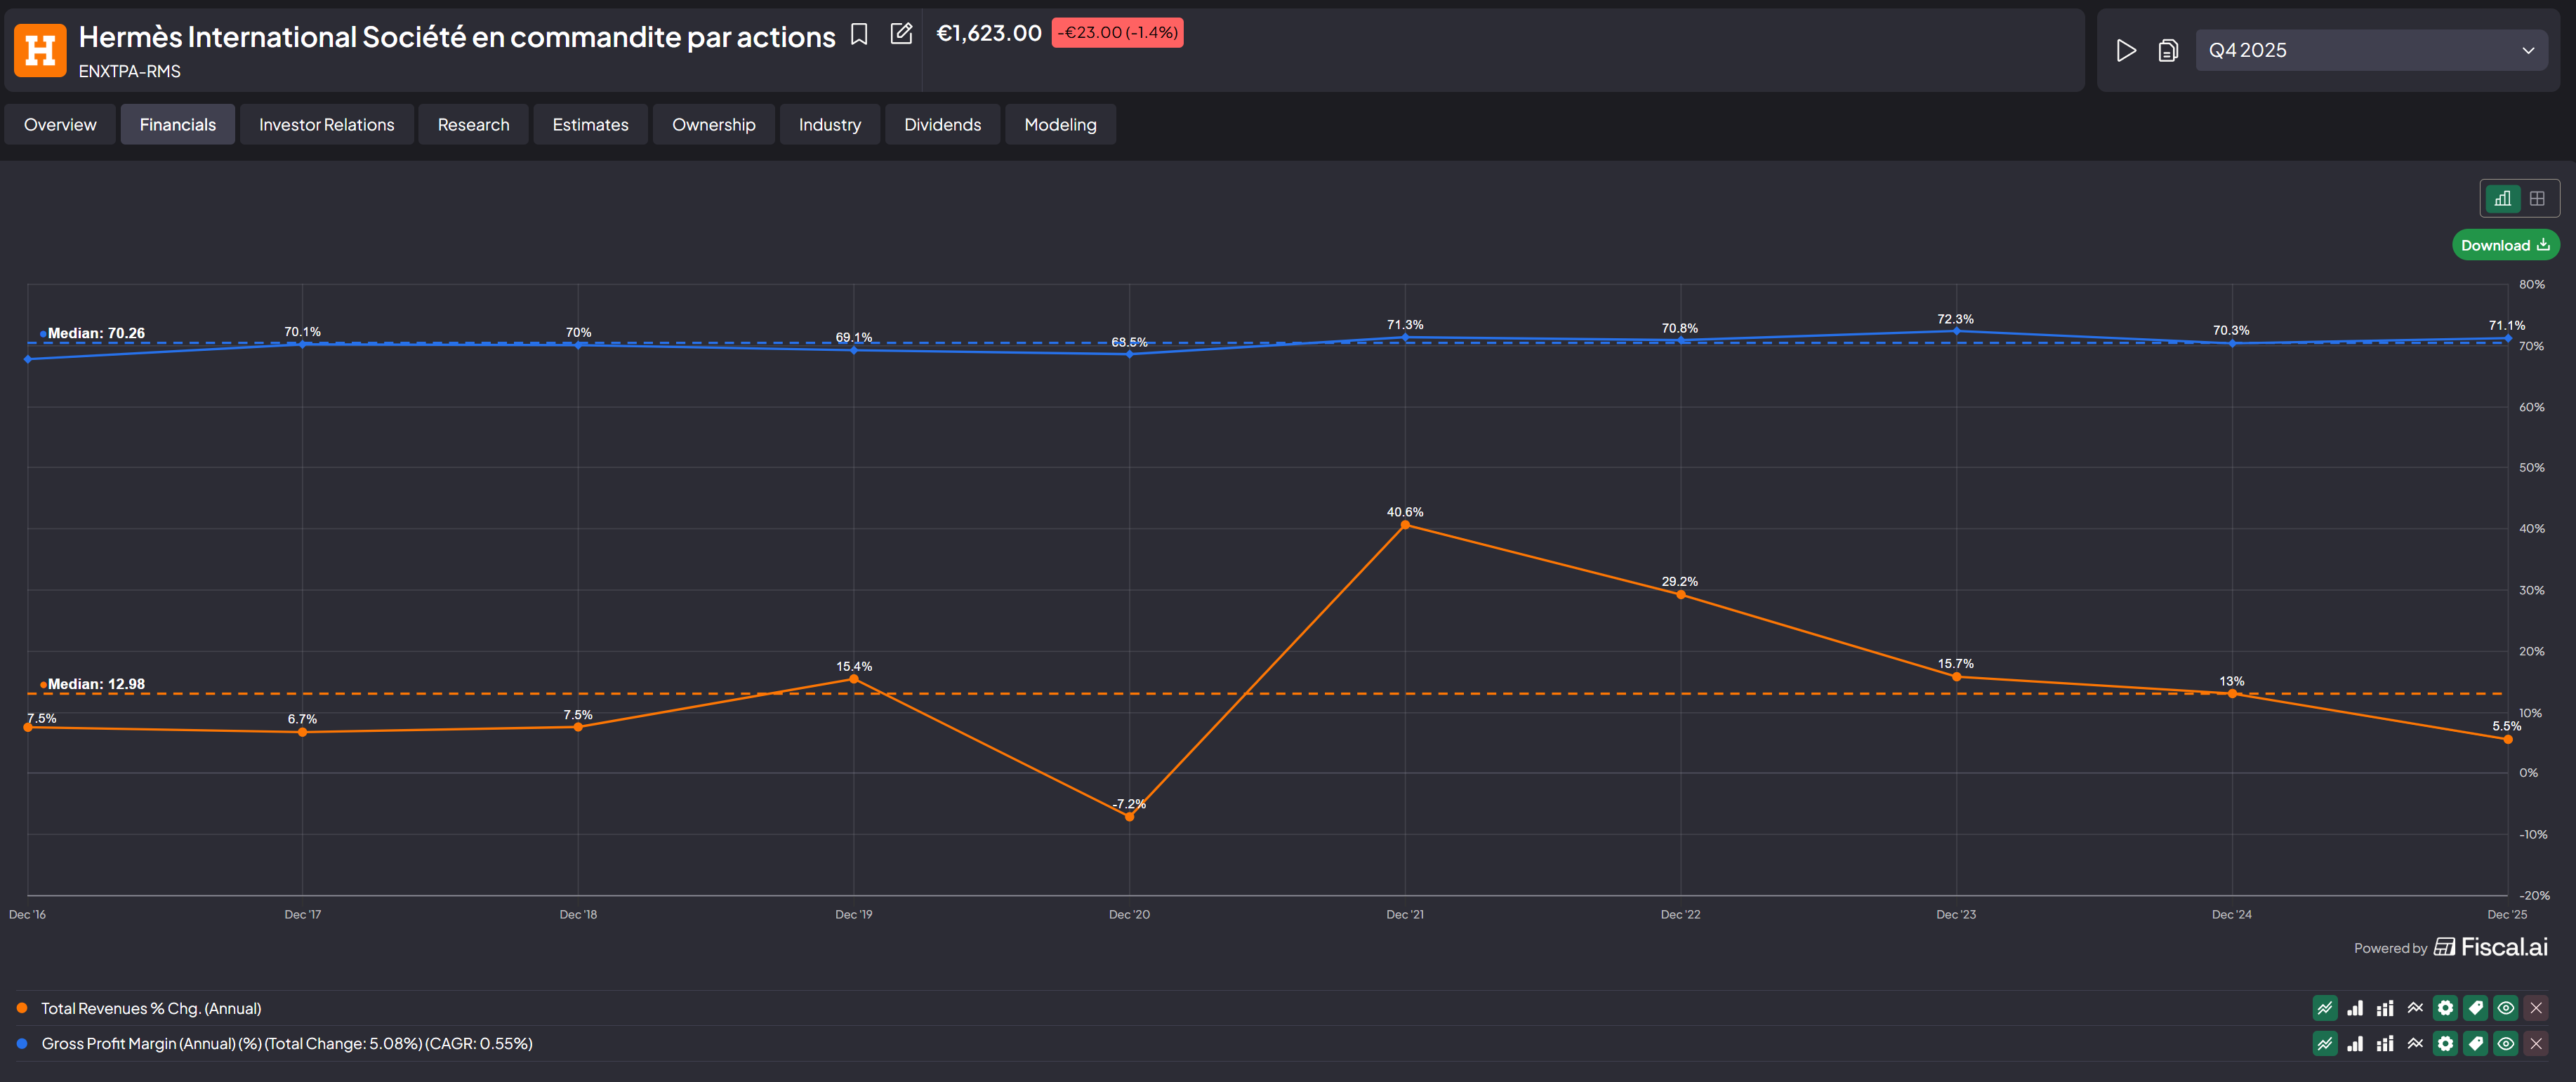Click chevron arrow of Q4 2025 selector

2528,51
